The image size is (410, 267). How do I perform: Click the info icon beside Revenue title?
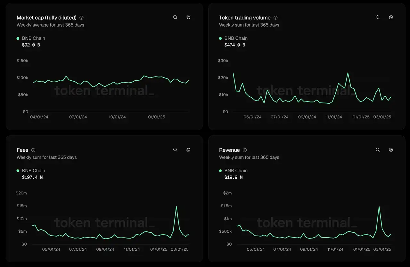(x=245, y=150)
